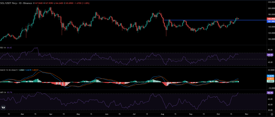Click the −10.0000 MACD axis label
This screenshot has width=275, height=117.
271,88
